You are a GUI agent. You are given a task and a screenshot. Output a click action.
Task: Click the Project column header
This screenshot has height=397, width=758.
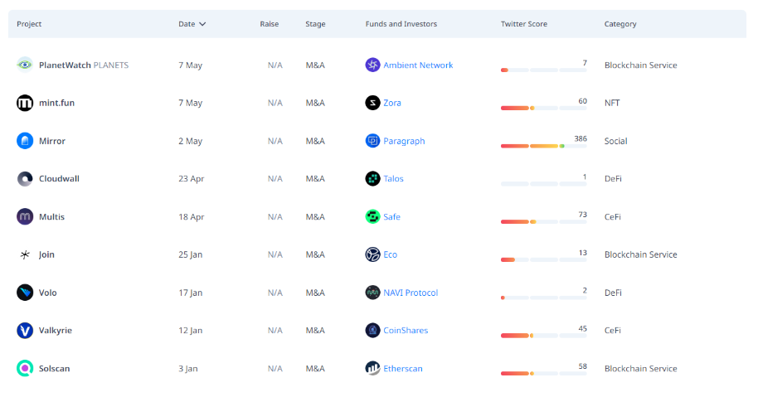click(x=29, y=24)
